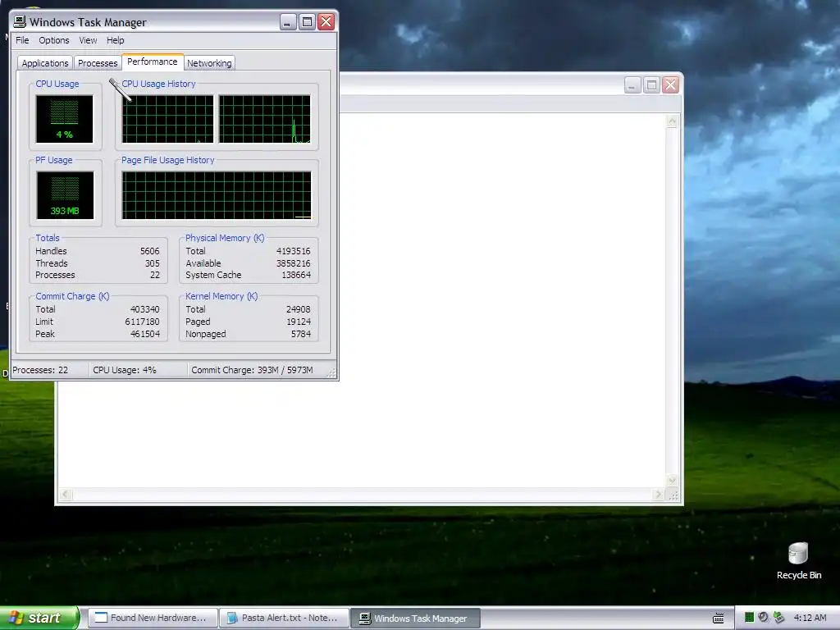Click Notepad horizontal scrollbar right arrow
The height and width of the screenshot is (630, 840).
pos(659,495)
